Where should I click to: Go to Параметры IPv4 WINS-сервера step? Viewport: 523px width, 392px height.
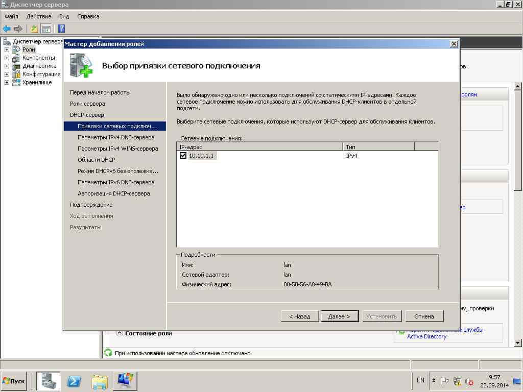118,149
